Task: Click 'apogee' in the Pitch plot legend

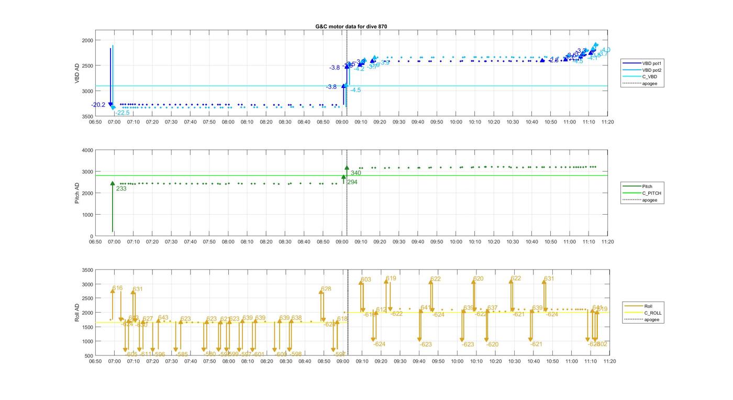Action: pyautogui.click(x=649, y=200)
